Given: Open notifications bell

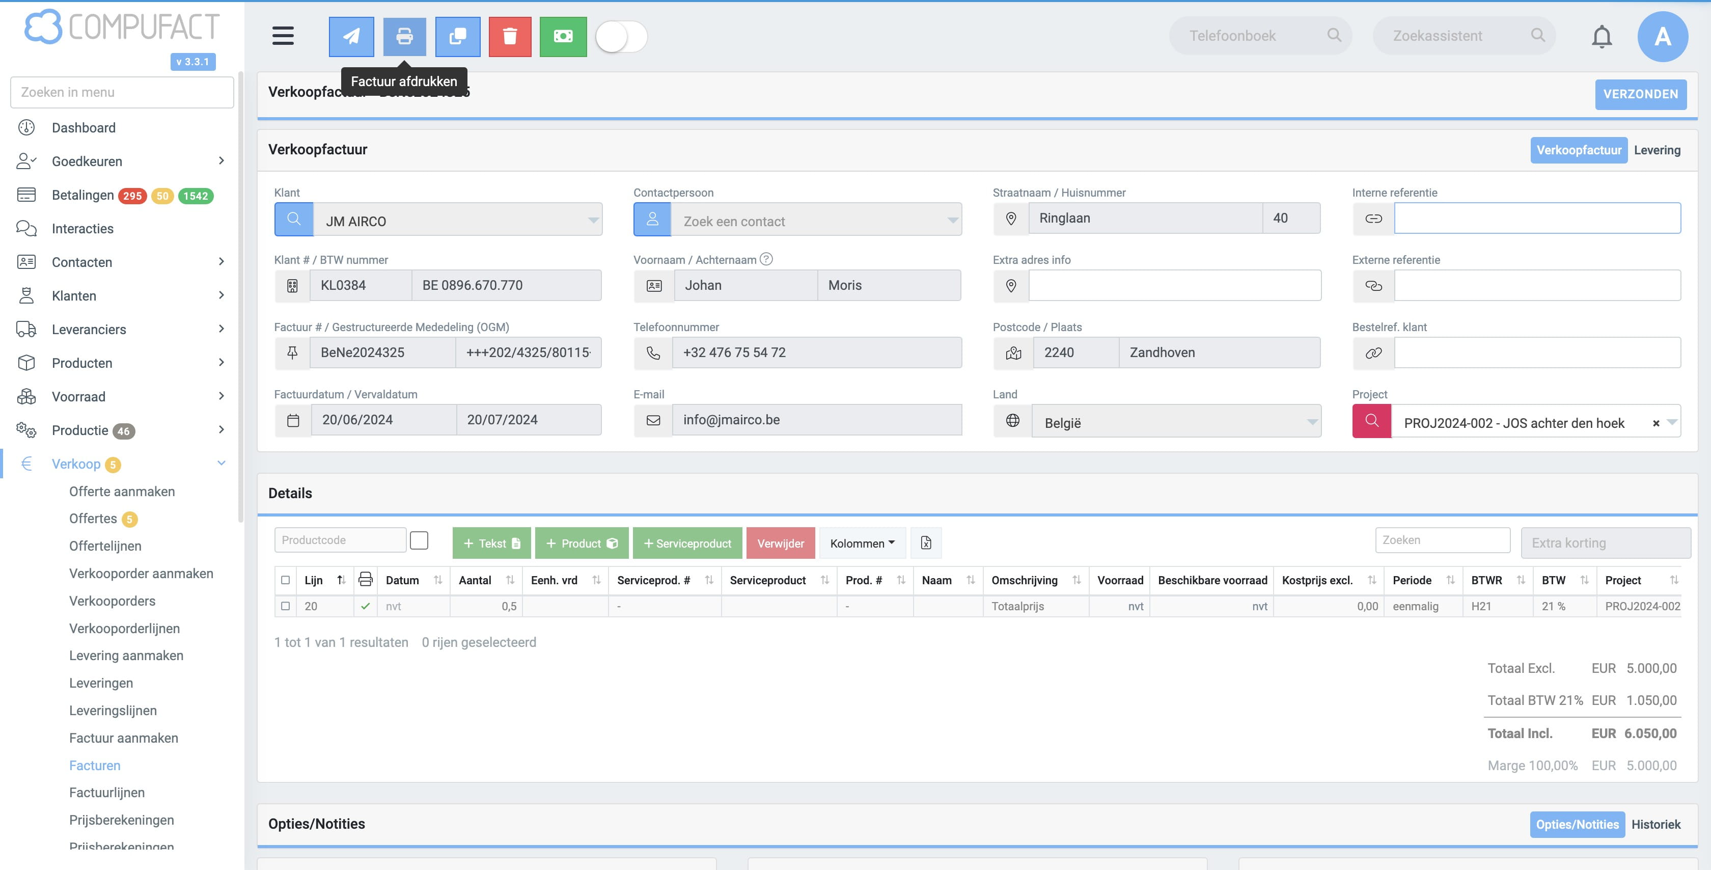Looking at the screenshot, I should point(1602,37).
